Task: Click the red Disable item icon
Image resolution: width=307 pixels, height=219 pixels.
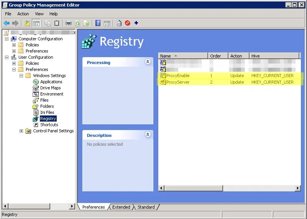Action: 128,23
